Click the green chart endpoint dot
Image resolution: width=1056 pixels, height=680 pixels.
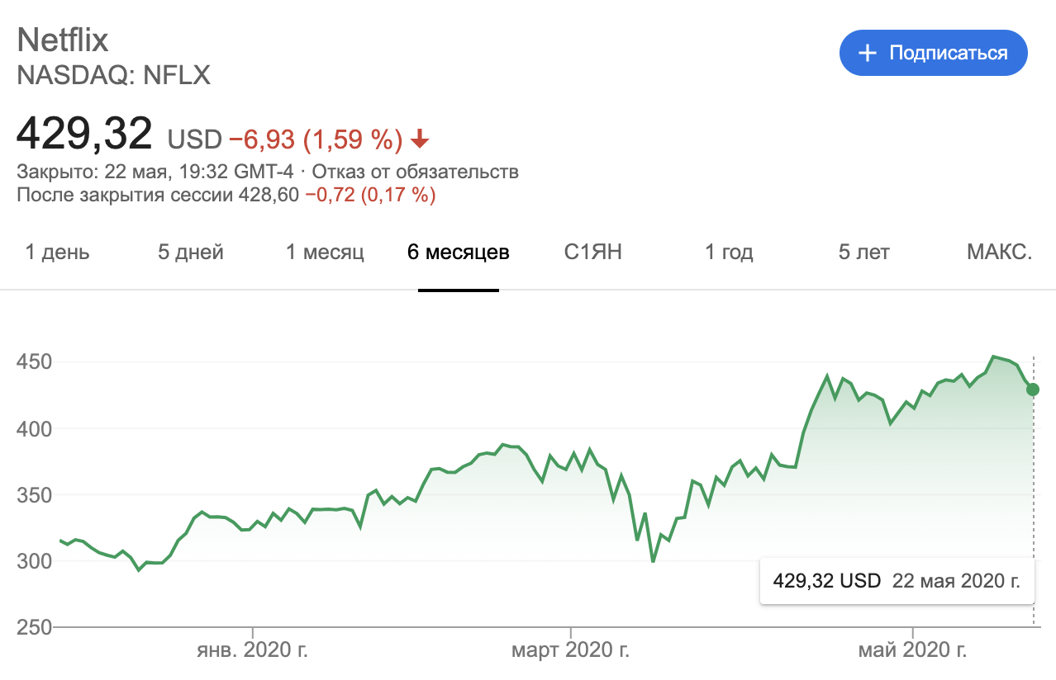click(x=1033, y=390)
